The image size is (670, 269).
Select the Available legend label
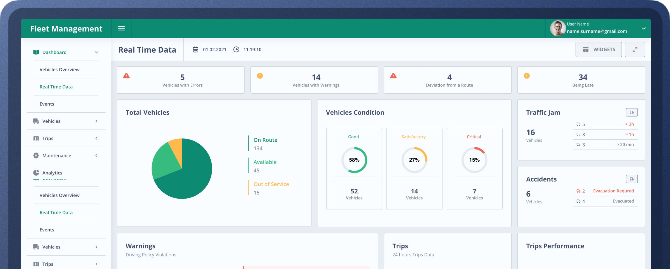[265, 162]
